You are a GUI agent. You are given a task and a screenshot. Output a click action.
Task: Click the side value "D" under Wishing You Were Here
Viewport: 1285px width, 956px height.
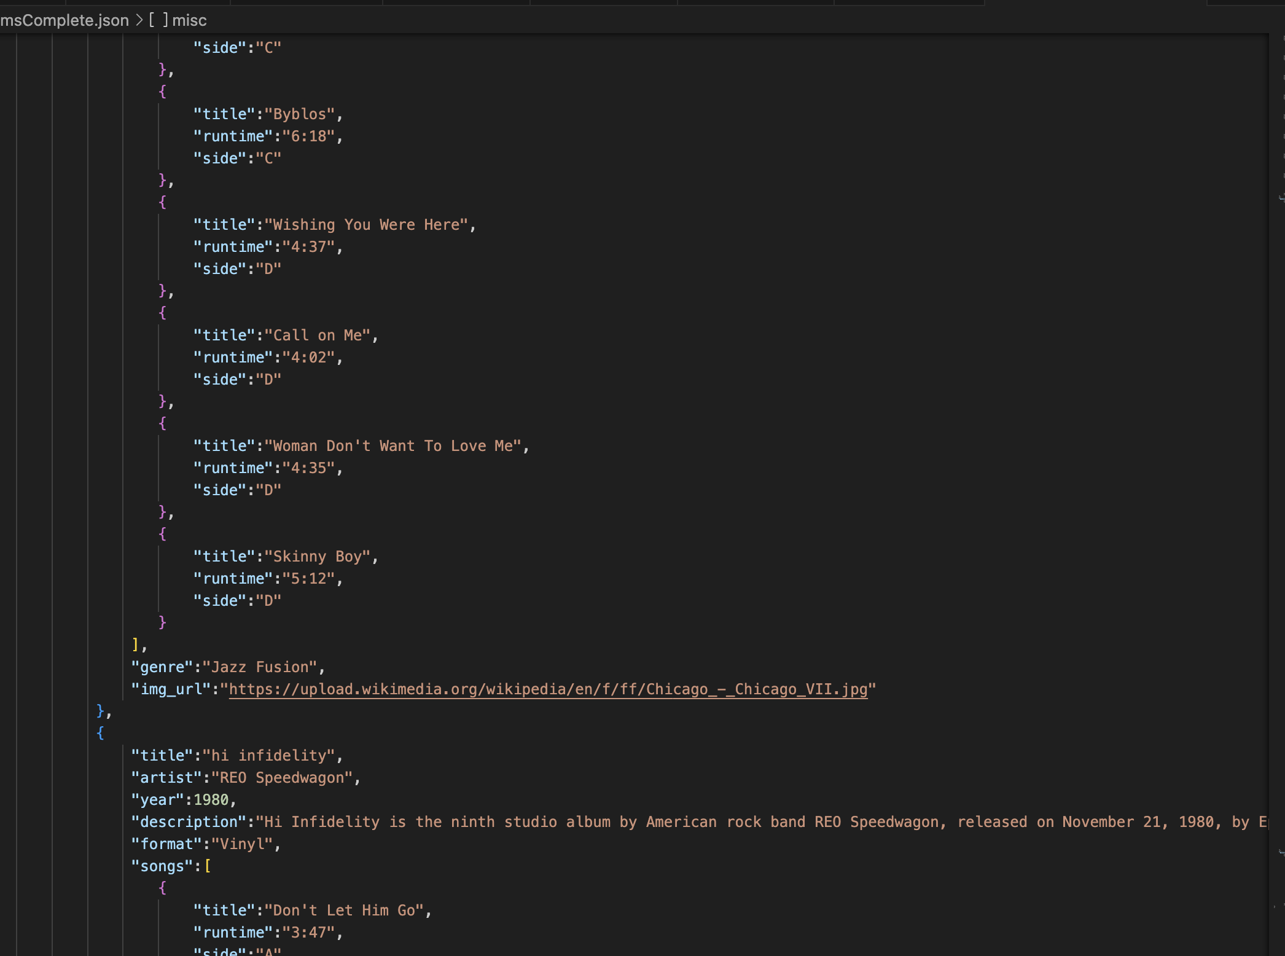pyautogui.click(x=268, y=269)
